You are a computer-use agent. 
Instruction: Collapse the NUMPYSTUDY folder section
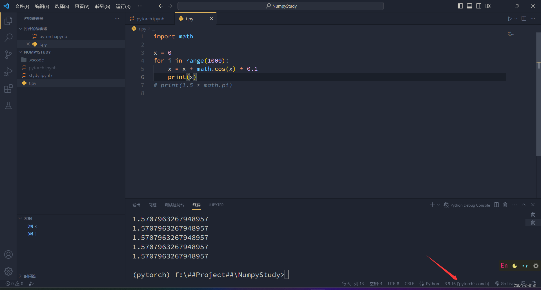[x=71, y=52]
